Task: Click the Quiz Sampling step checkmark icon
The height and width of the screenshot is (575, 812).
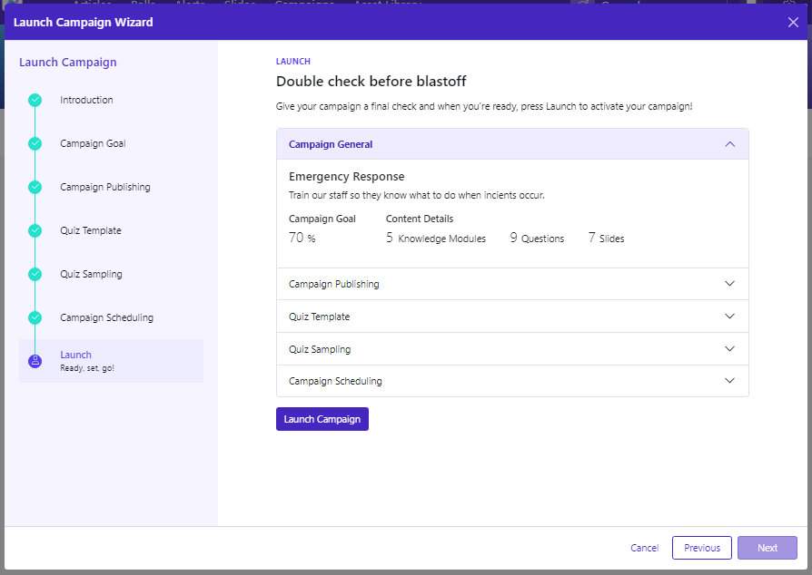Action: click(35, 274)
